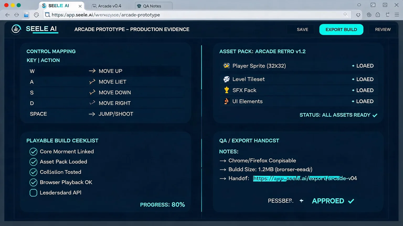Click LOADED status for UI Elements
403x226 pixels.
[x=365, y=101]
